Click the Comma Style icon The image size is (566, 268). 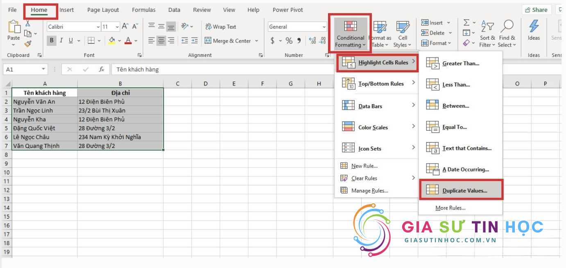click(x=299, y=40)
